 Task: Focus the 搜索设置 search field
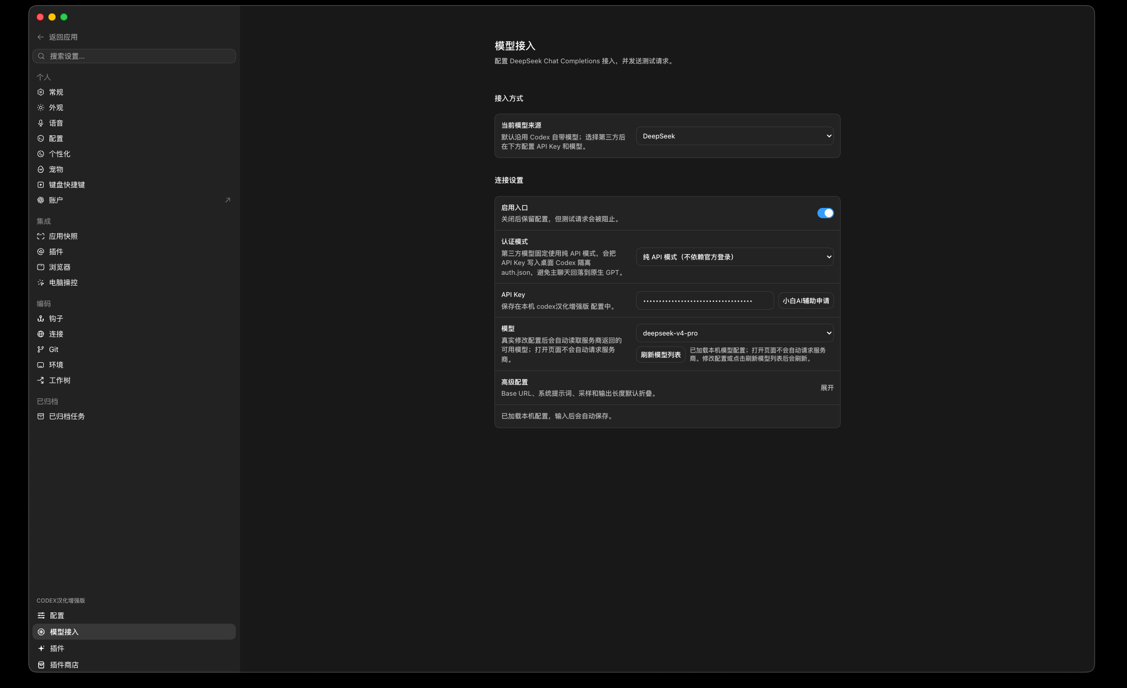click(x=134, y=56)
